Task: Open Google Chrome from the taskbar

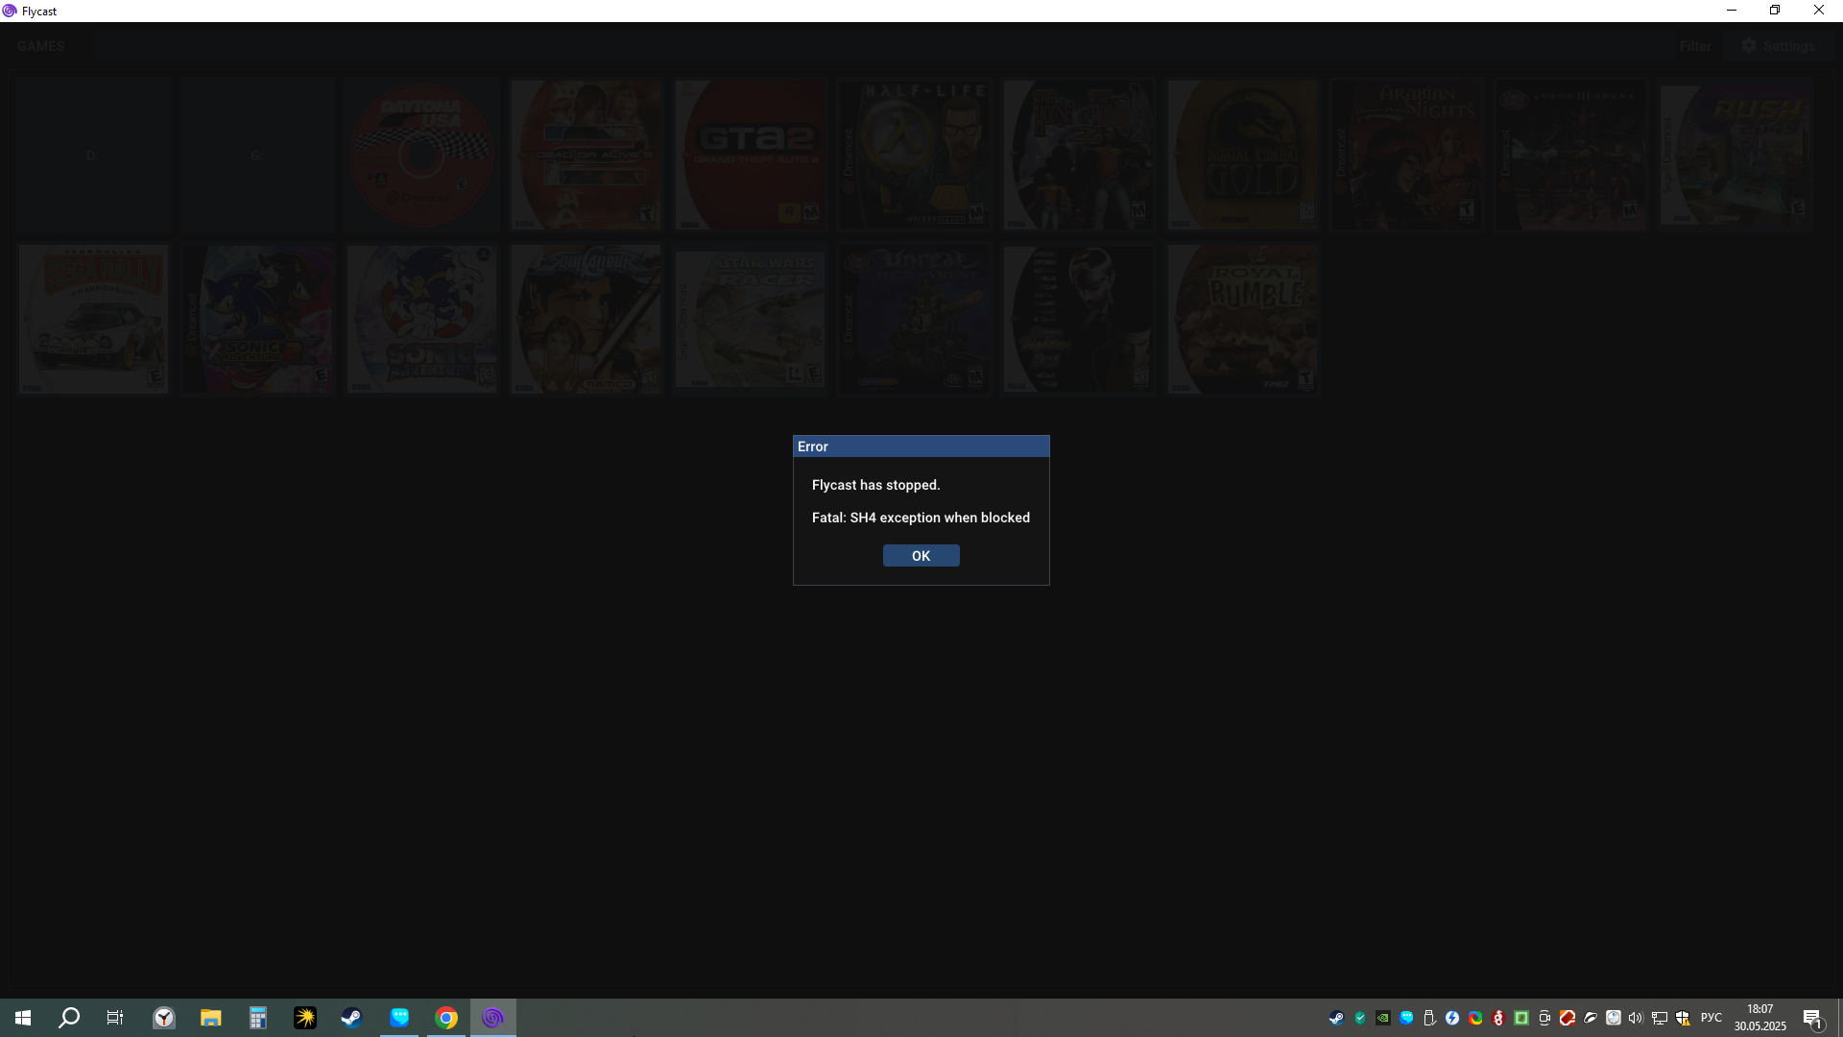Action: pos(446,1018)
